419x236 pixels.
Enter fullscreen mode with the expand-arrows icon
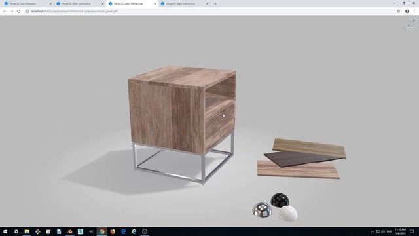[x=411, y=23]
